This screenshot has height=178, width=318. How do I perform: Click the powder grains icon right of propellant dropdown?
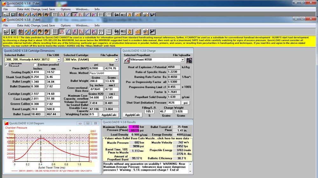pyautogui.click(x=189, y=60)
